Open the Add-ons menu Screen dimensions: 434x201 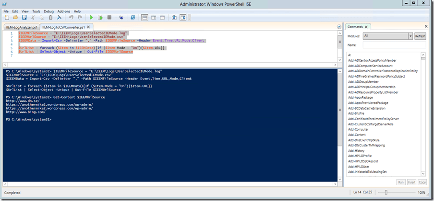tap(63, 11)
